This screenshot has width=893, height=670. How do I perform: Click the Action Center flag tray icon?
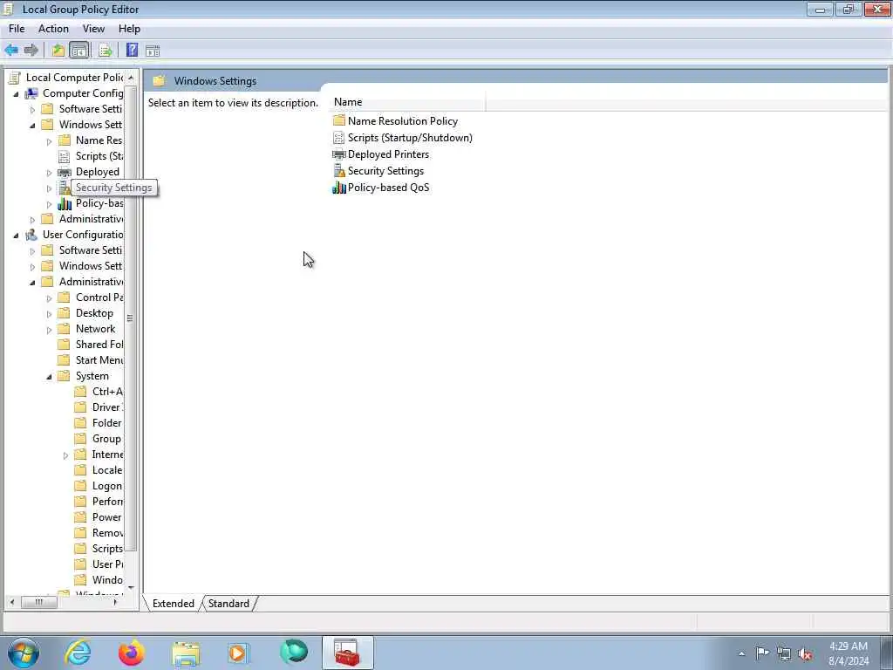coord(762,653)
